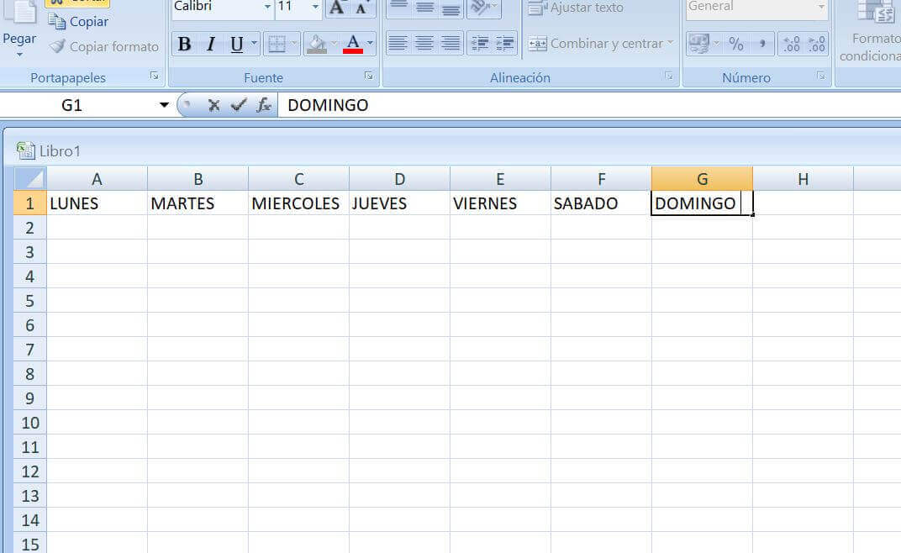Screen dimensions: 901x553
Task: Align text to middle vertically
Action: pos(424,8)
